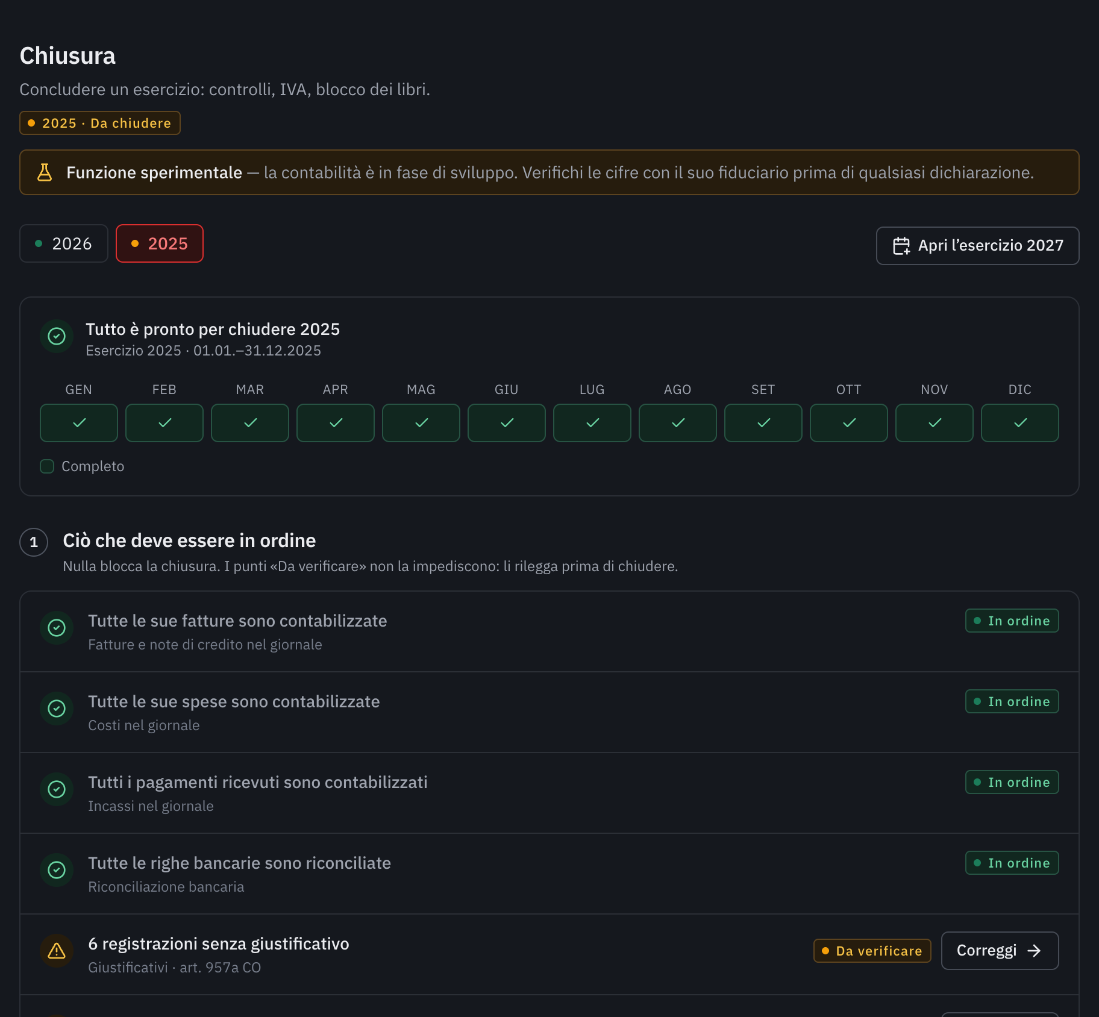
Task: Click '6 registrazioni senza giustificativo' text
Action: (x=219, y=943)
